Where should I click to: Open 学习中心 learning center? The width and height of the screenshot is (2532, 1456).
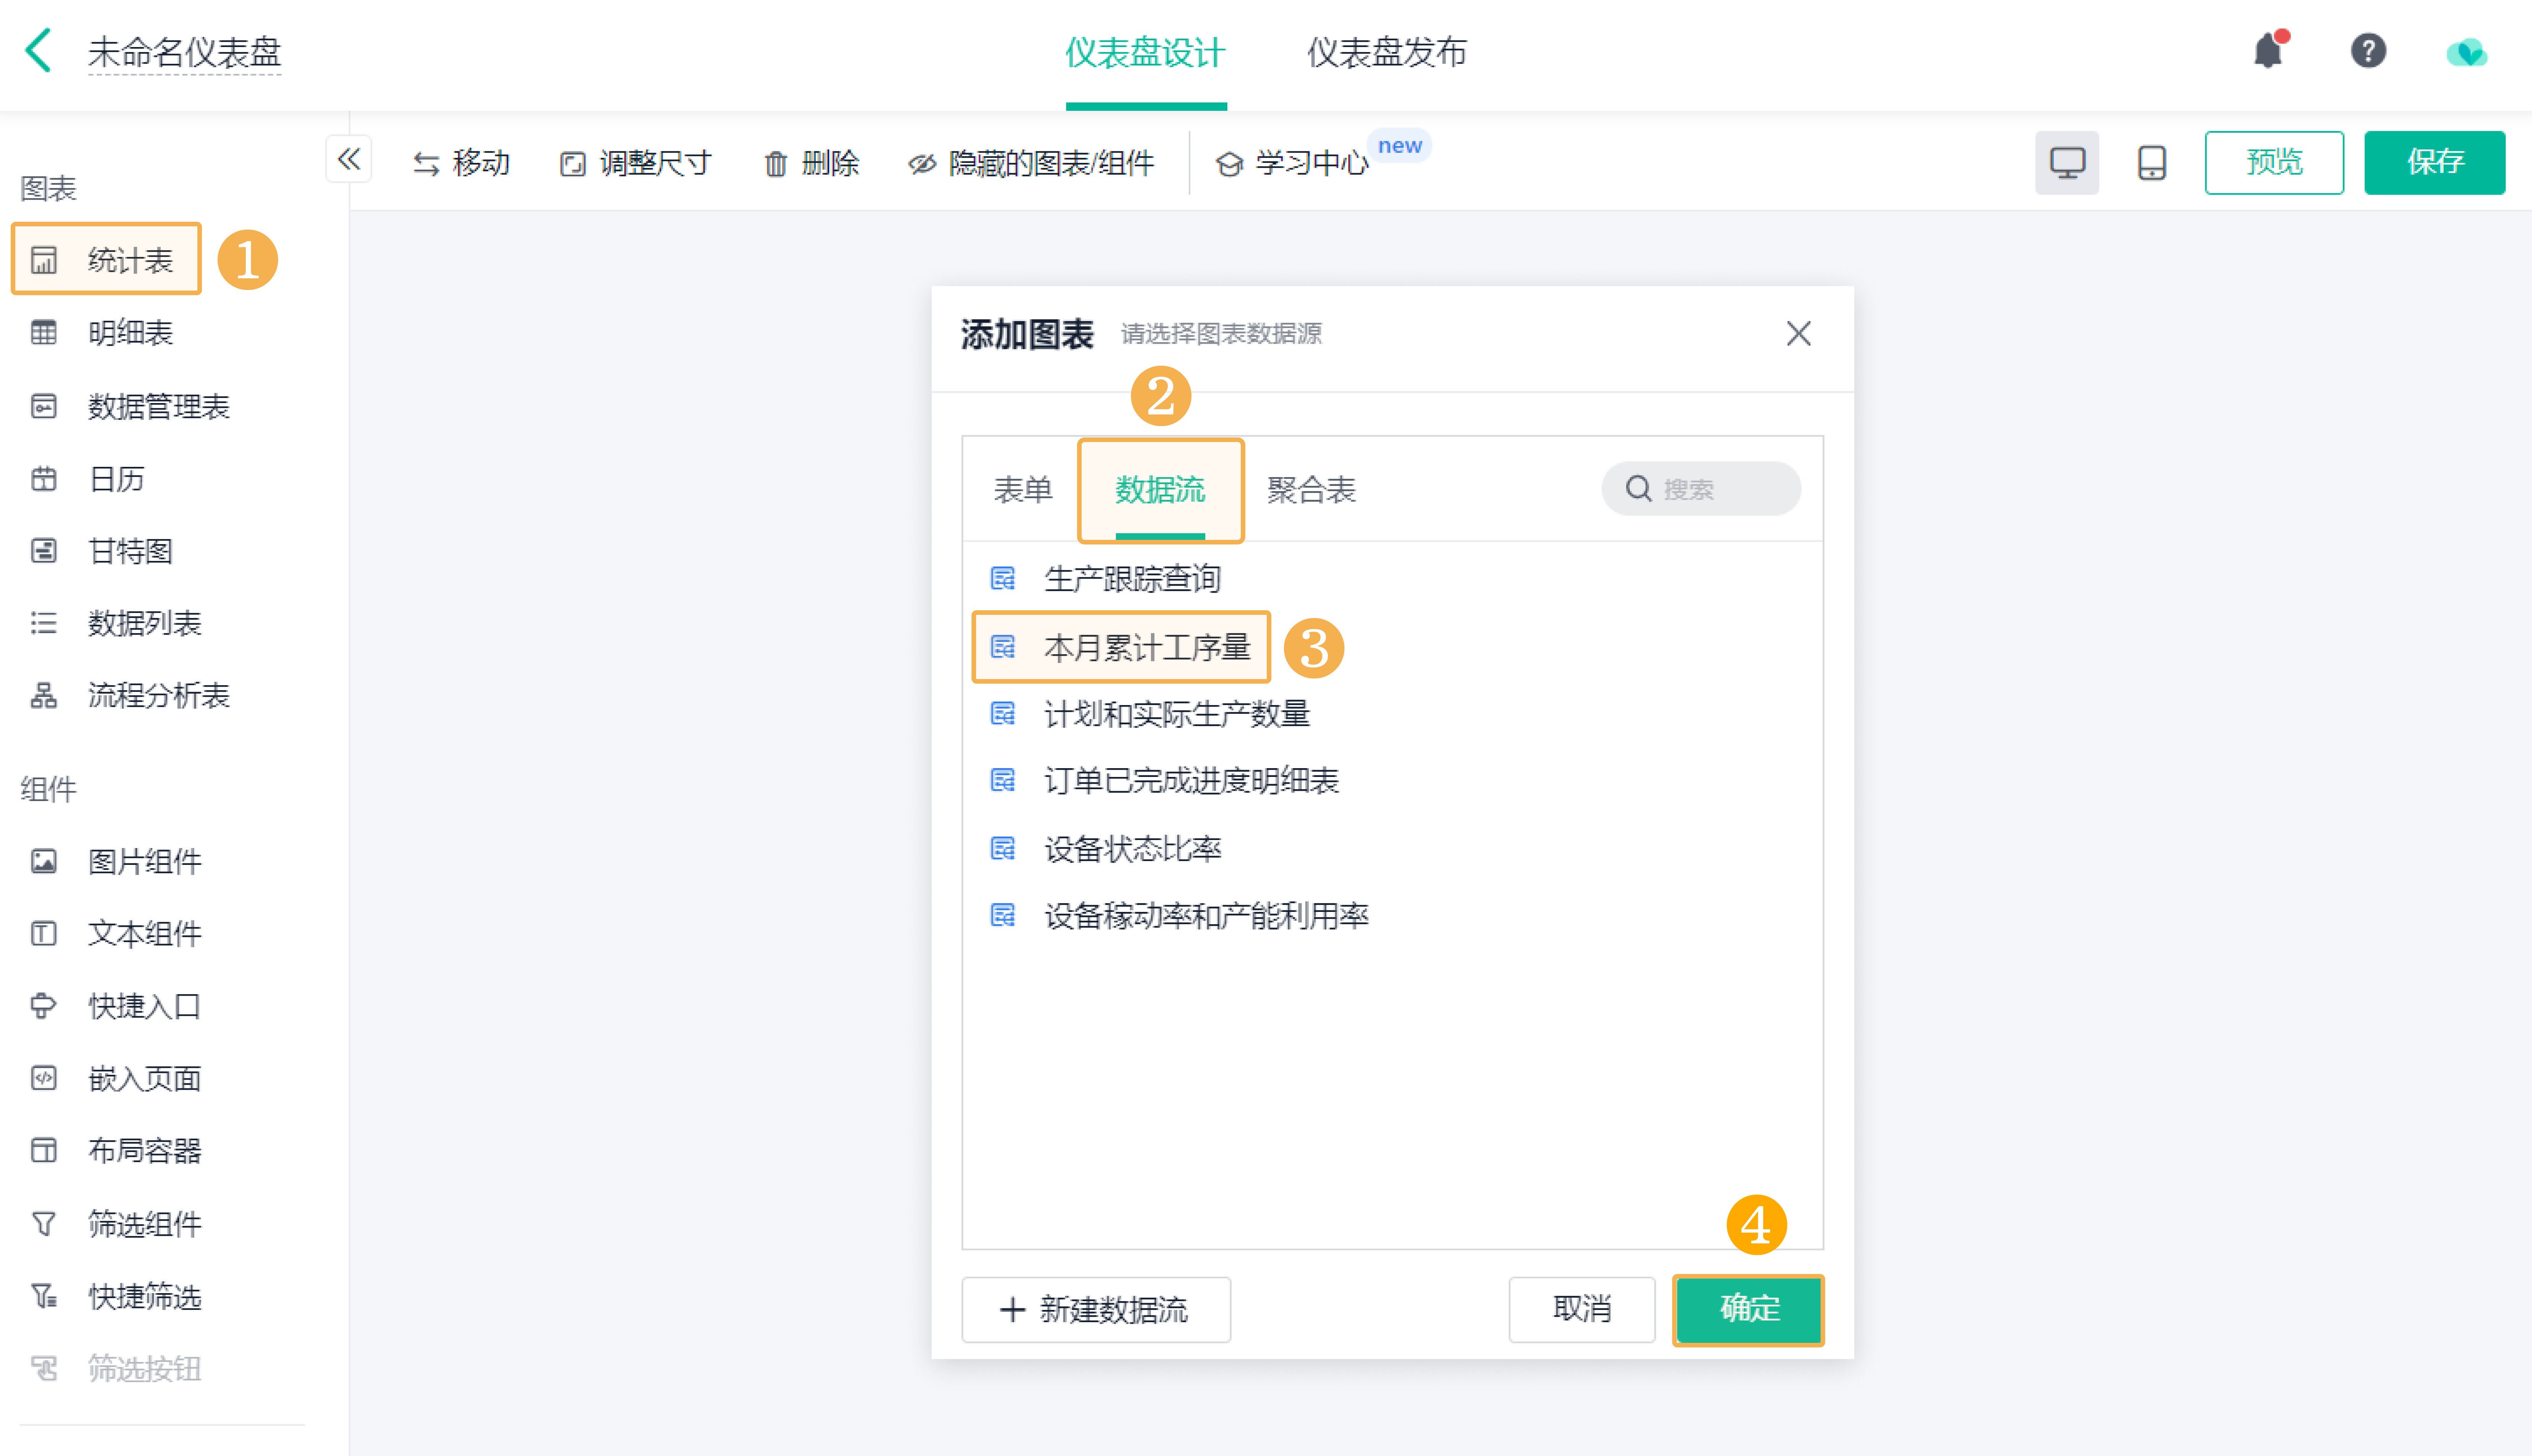[x=1292, y=163]
